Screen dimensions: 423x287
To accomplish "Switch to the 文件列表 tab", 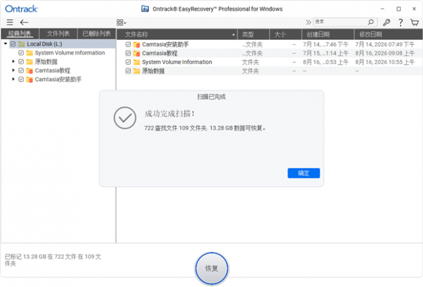I will coord(58,34).
